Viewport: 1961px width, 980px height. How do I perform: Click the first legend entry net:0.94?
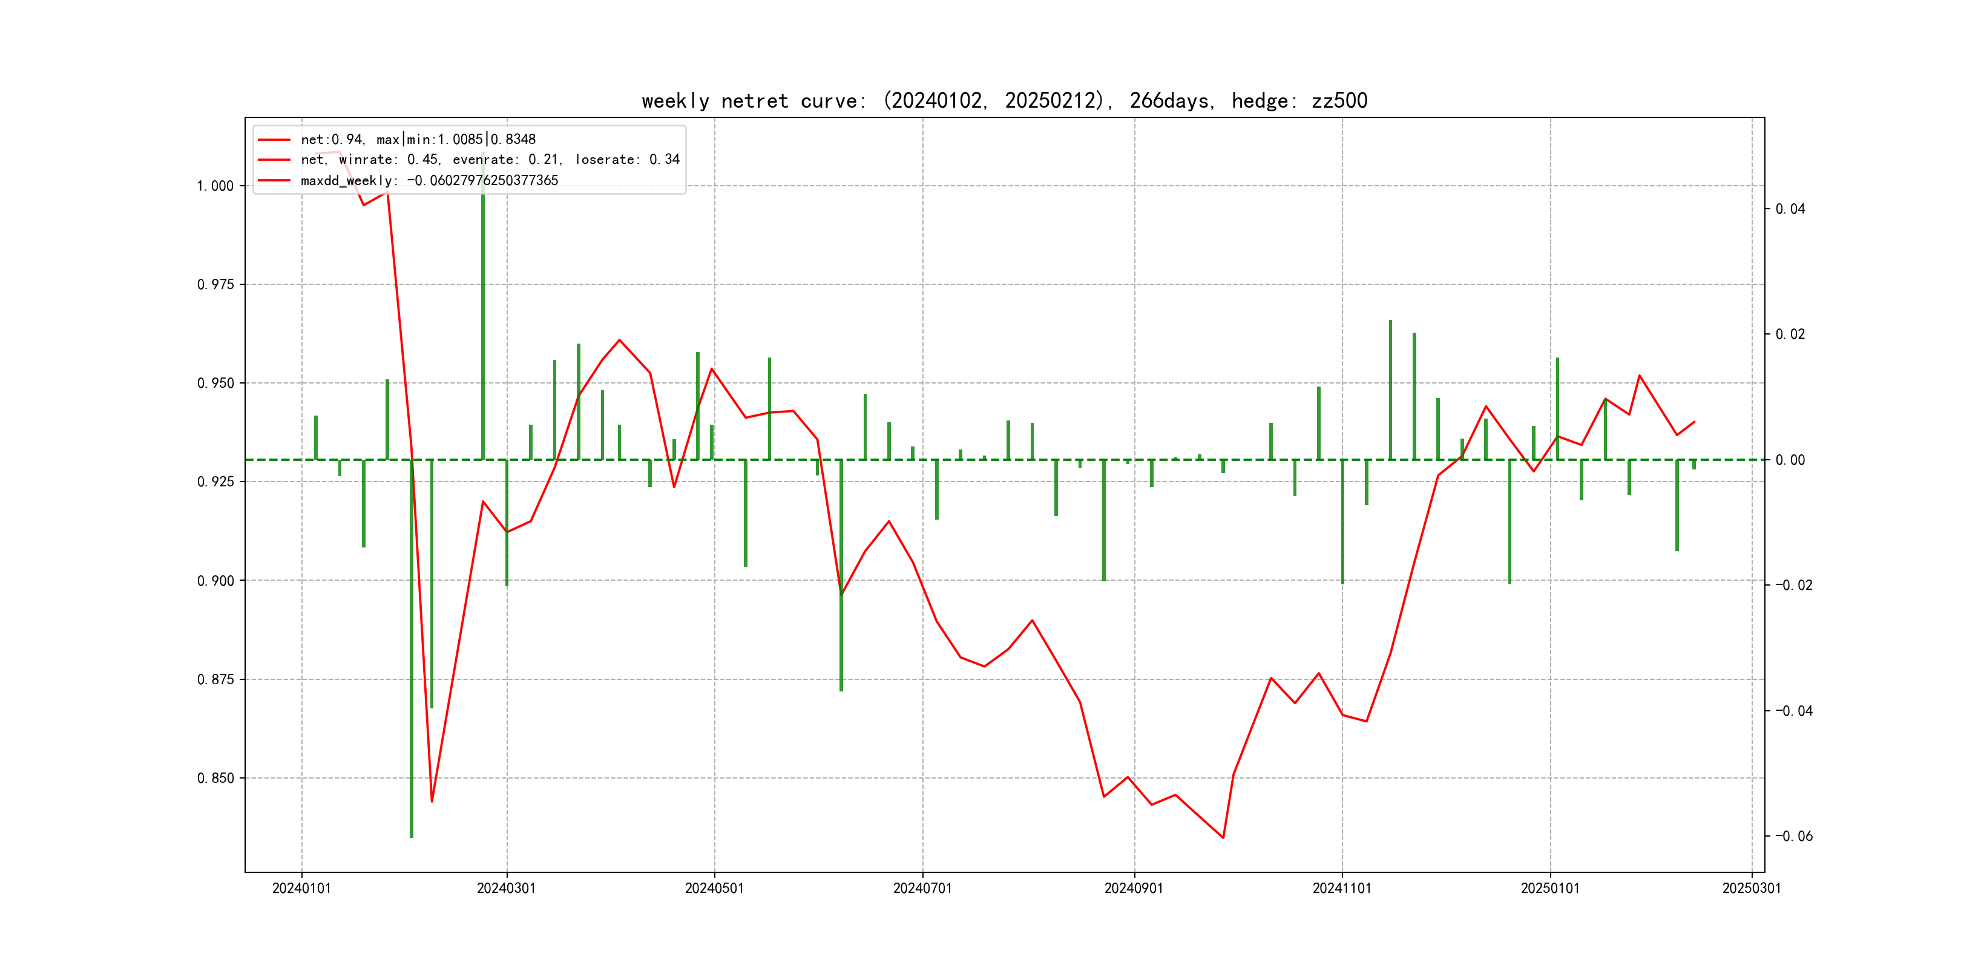click(418, 139)
